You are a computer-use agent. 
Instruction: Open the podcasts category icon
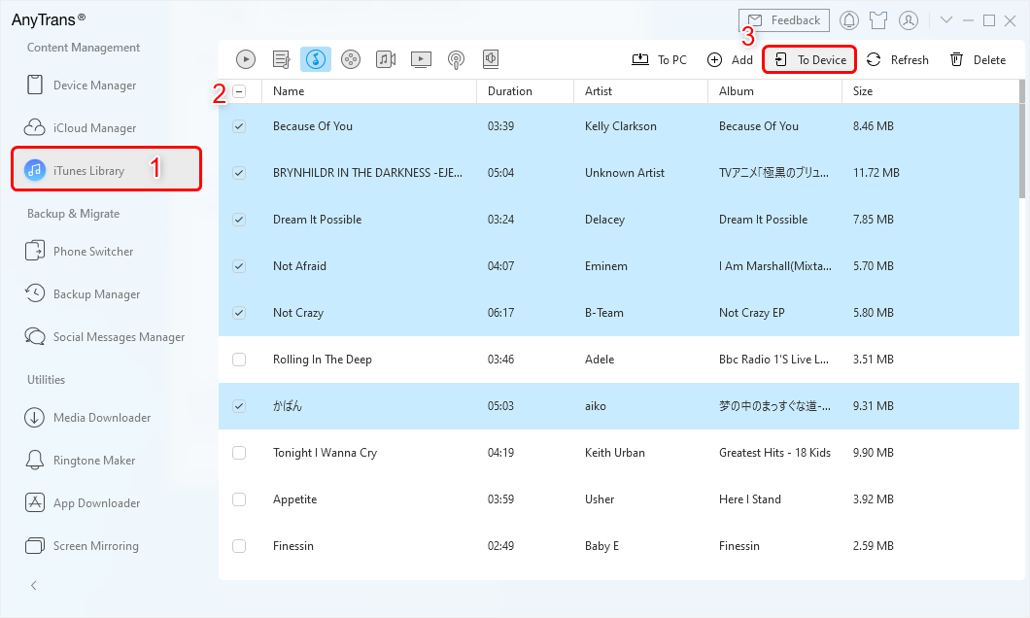click(x=456, y=59)
